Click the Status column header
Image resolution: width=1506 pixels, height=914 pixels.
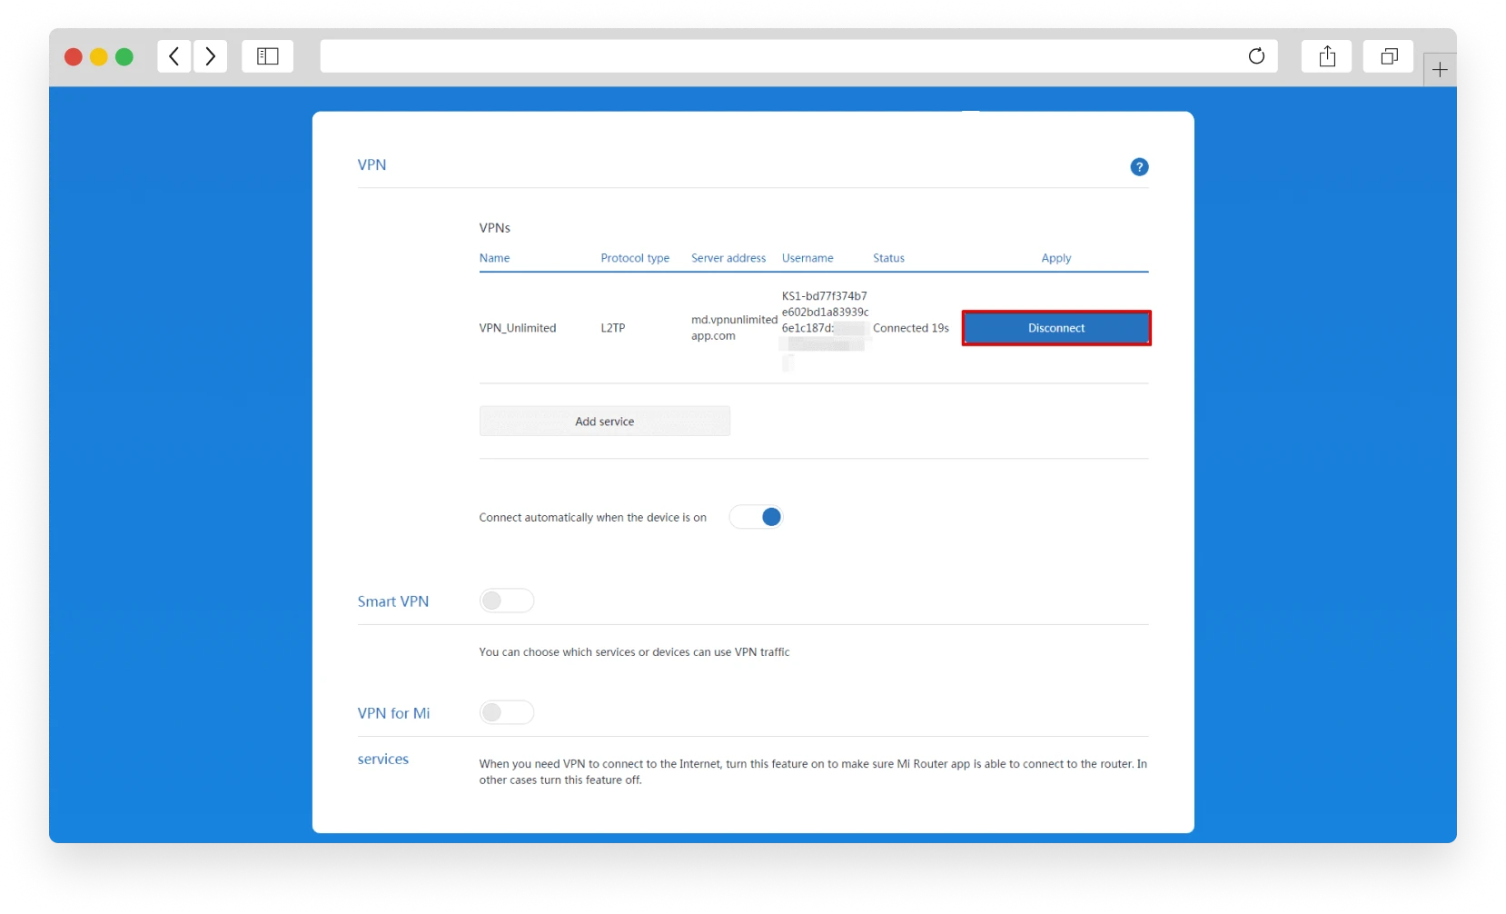888,258
